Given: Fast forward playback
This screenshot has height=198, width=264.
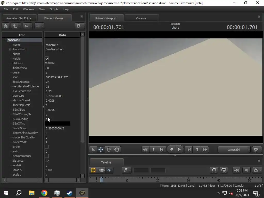Looking at the screenshot, I should (205, 150).
